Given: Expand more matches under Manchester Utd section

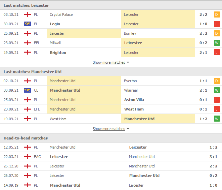Looking at the screenshot, I should point(109,129).
